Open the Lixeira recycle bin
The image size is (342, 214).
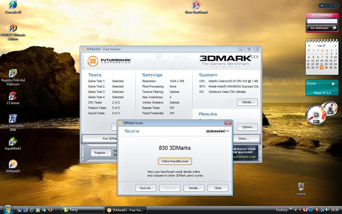coord(301,189)
